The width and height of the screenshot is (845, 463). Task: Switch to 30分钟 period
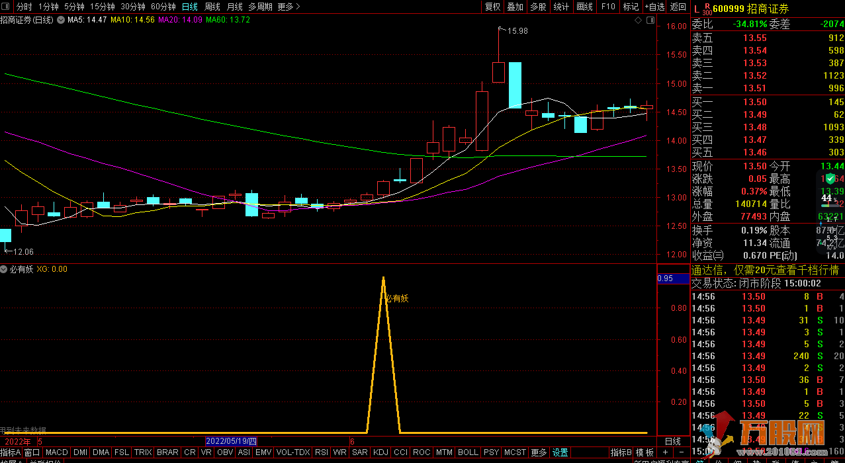(132, 7)
